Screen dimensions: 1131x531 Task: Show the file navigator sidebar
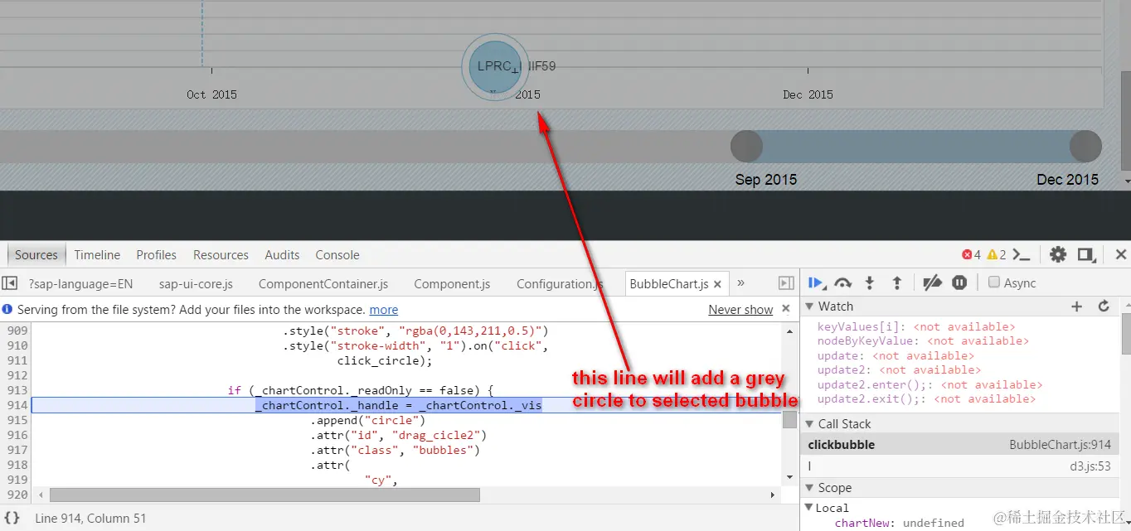pos(10,283)
